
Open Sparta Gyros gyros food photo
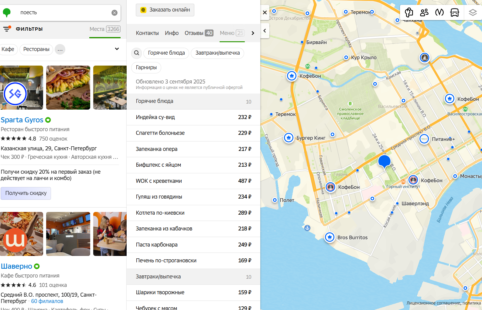68,87
